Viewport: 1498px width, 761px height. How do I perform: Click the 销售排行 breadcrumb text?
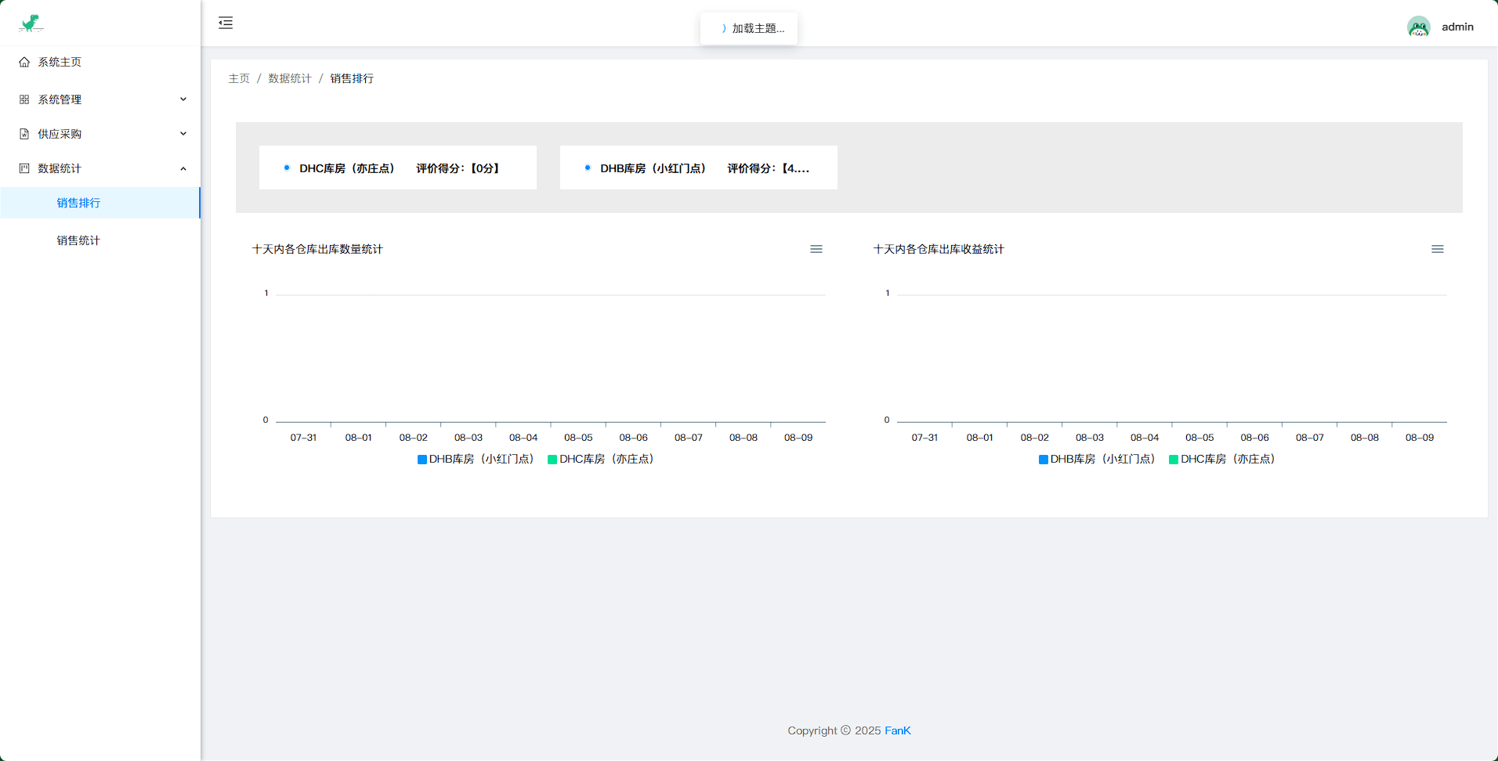click(x=352, y=78)
